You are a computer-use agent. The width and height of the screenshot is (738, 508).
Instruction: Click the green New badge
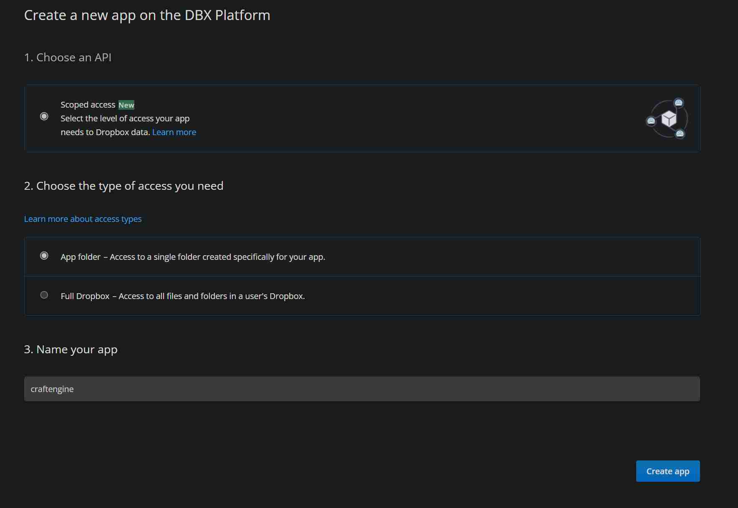pyautogui.click(x=126, y=105)
